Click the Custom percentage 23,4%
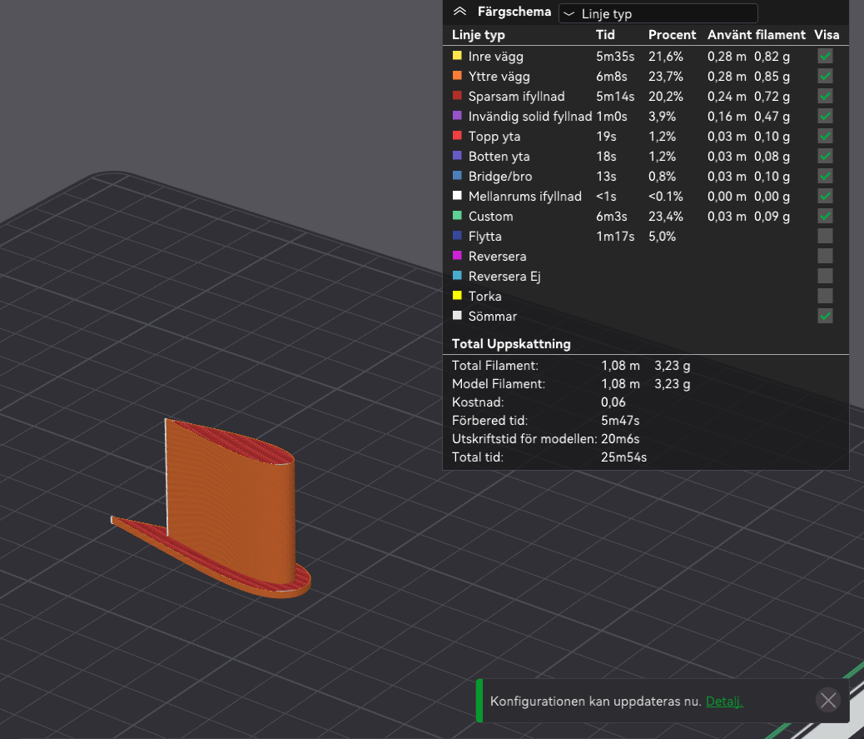The width and height of the screenshot is (864, 739). click(666, 216)
